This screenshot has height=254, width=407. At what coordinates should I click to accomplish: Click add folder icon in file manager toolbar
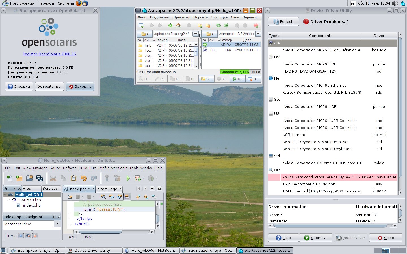[200, 25]
